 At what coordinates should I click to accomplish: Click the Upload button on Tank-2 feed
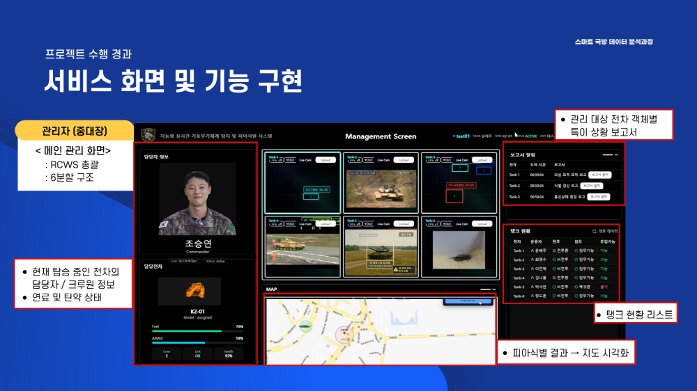click(x=404, y=160)
